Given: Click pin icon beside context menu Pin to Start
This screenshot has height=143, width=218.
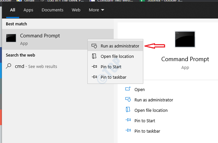Looking at the screenshot, I should point(94,66).
